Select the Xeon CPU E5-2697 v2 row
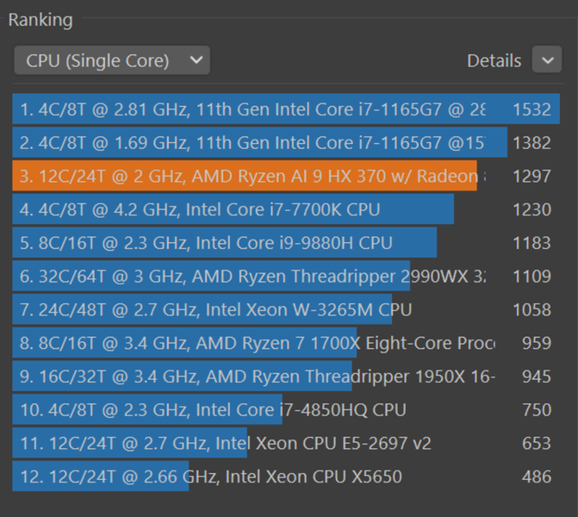This screenshot has height=517, width=578. pos(286,443)
